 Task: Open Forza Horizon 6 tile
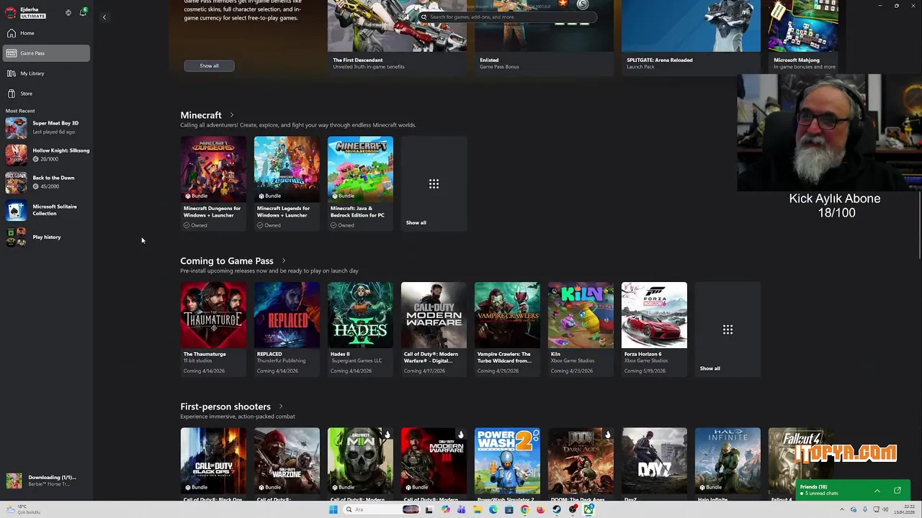654,329
